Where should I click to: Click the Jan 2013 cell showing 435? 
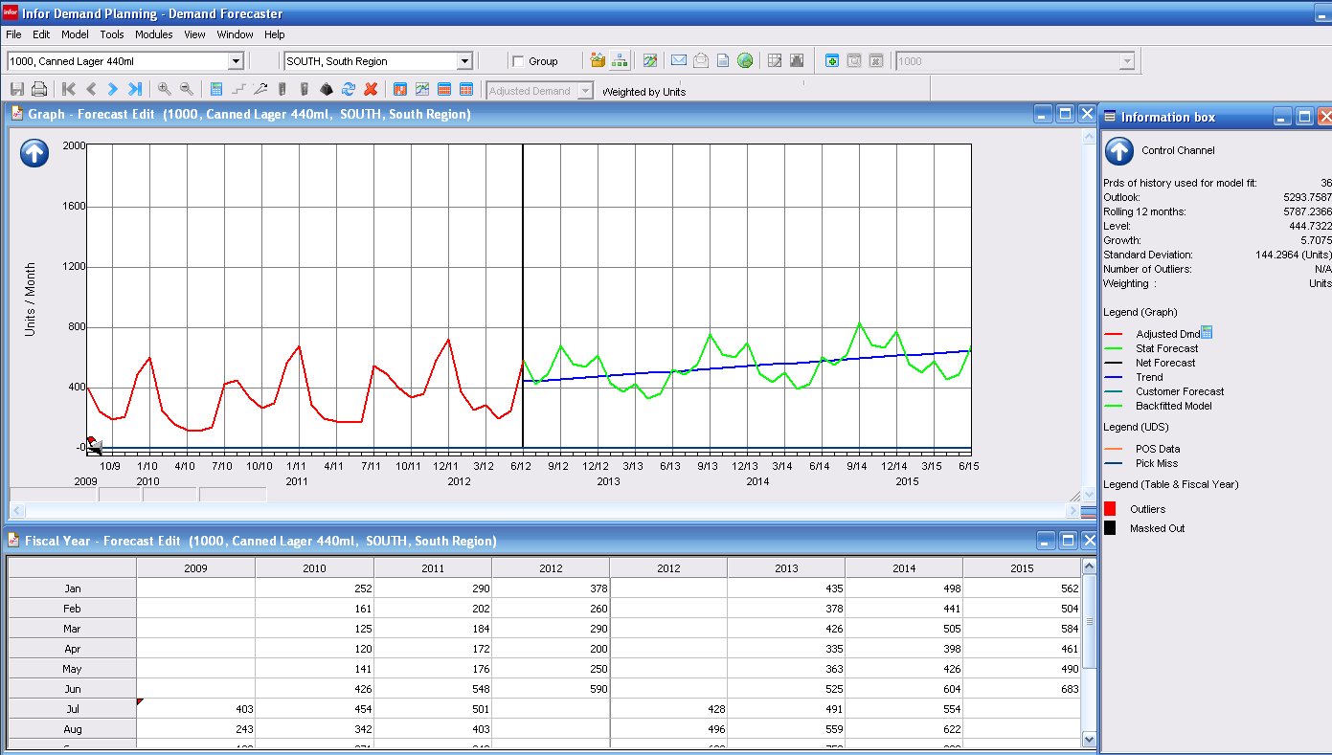(785, 588)
